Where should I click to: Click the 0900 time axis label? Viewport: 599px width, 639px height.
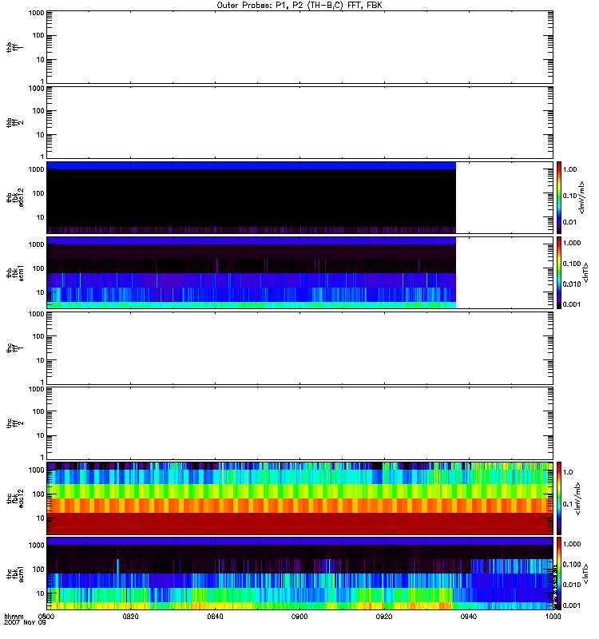tap(299, 616)
